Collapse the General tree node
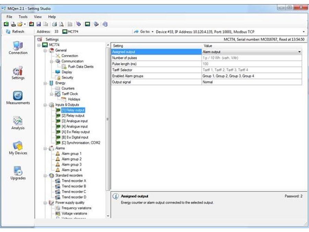The width and height of the screenshot is (309, 232). point(45,51)
